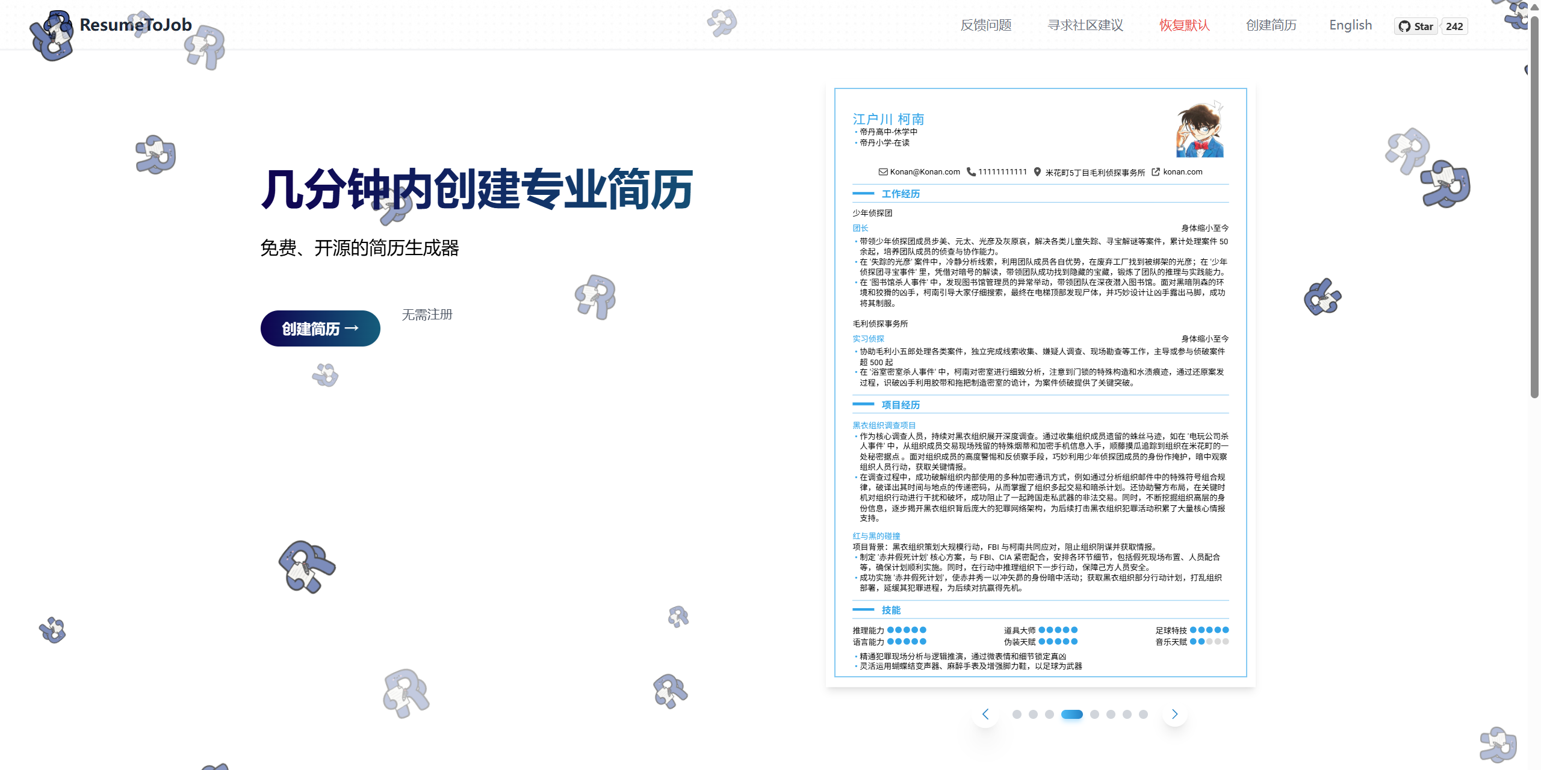The image size is (1541, 770).
Task: Select the eighth carousel dot
Action: [x=1143, y=715]
